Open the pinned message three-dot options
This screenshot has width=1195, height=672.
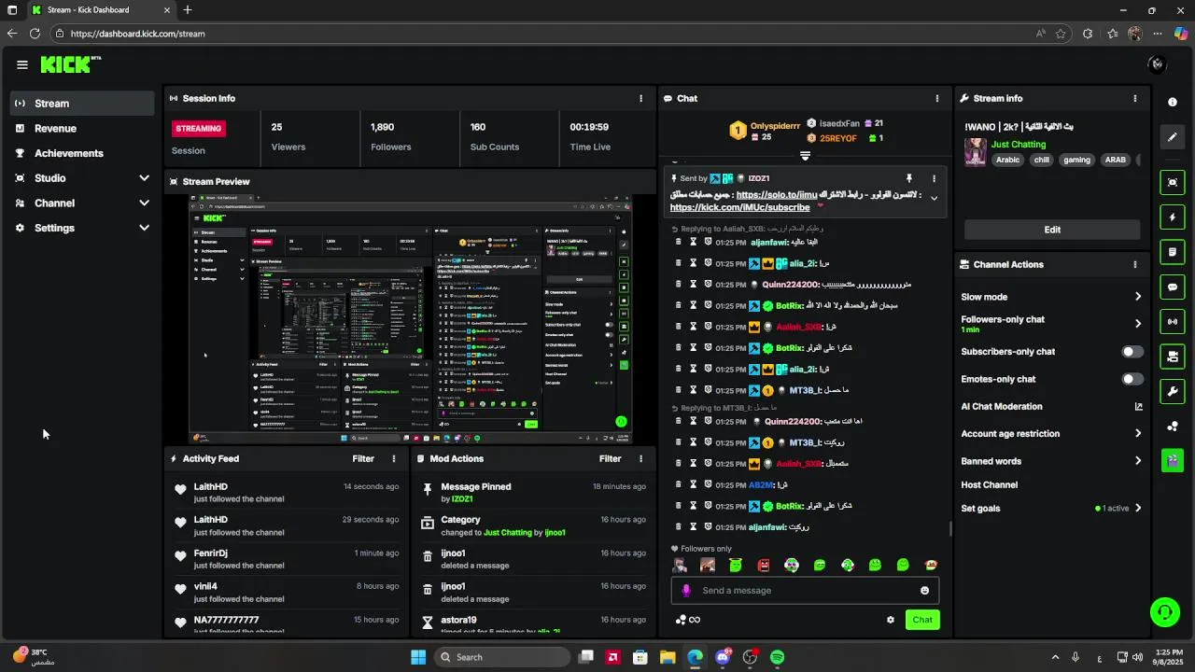(x=934, y=178)
